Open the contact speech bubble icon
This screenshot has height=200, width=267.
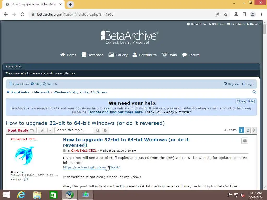(26, 179)
